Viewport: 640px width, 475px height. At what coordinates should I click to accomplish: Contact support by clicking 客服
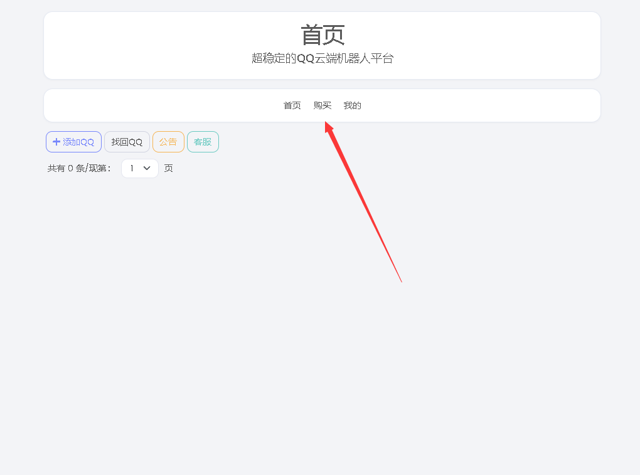203,142
